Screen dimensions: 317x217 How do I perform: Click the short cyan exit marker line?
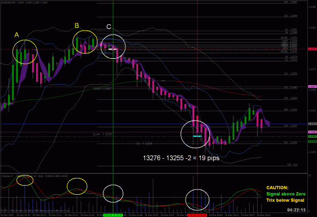pyautogui.click(x=197, y=136)
